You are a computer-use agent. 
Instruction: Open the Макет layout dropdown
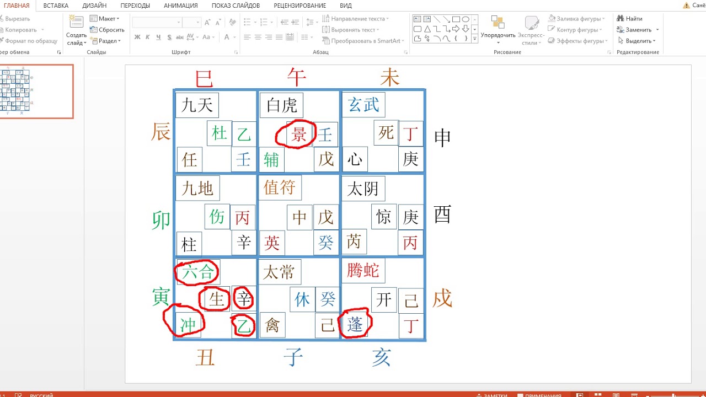[x=105, y=19]
